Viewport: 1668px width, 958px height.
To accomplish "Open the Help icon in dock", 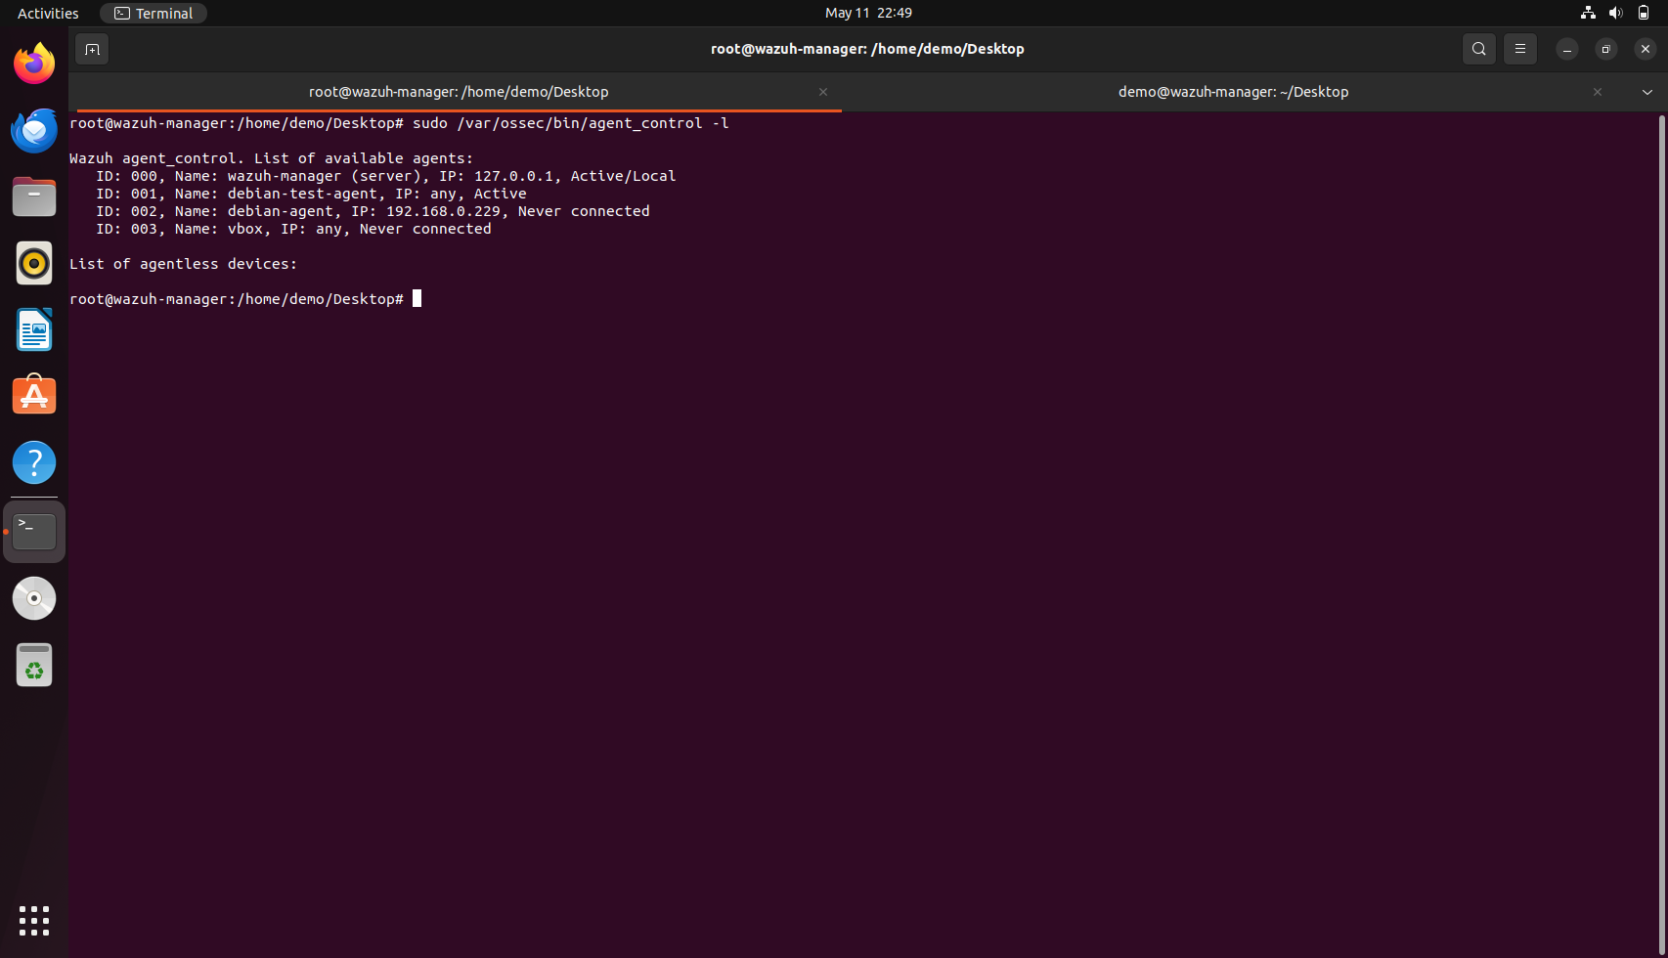I will (34, 462).
